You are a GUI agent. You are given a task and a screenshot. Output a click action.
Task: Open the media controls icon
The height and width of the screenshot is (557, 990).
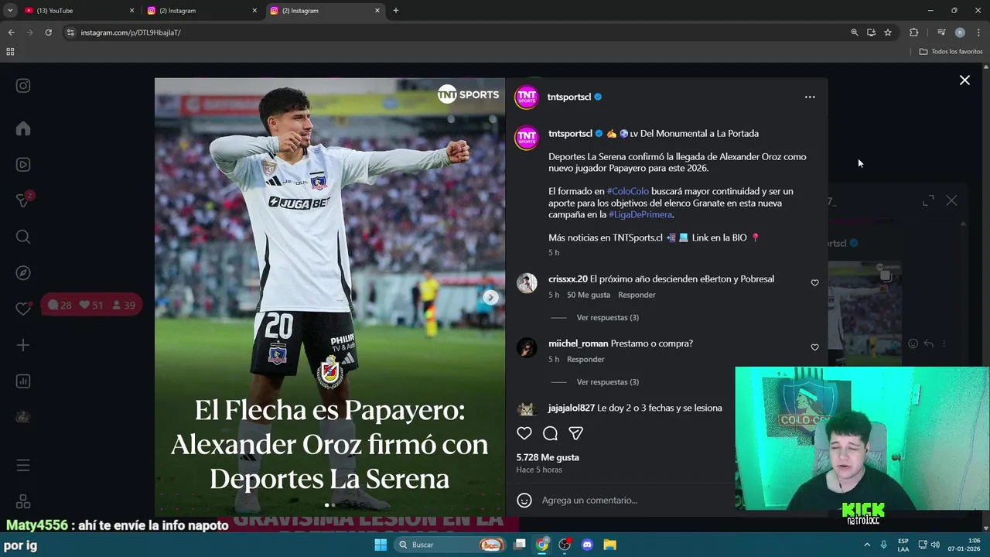(x=941, y=32)
